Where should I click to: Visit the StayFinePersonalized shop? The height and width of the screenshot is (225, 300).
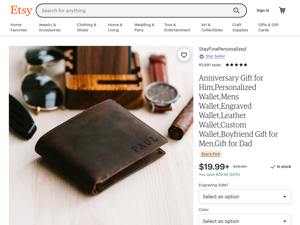click(x=222, y=49)
